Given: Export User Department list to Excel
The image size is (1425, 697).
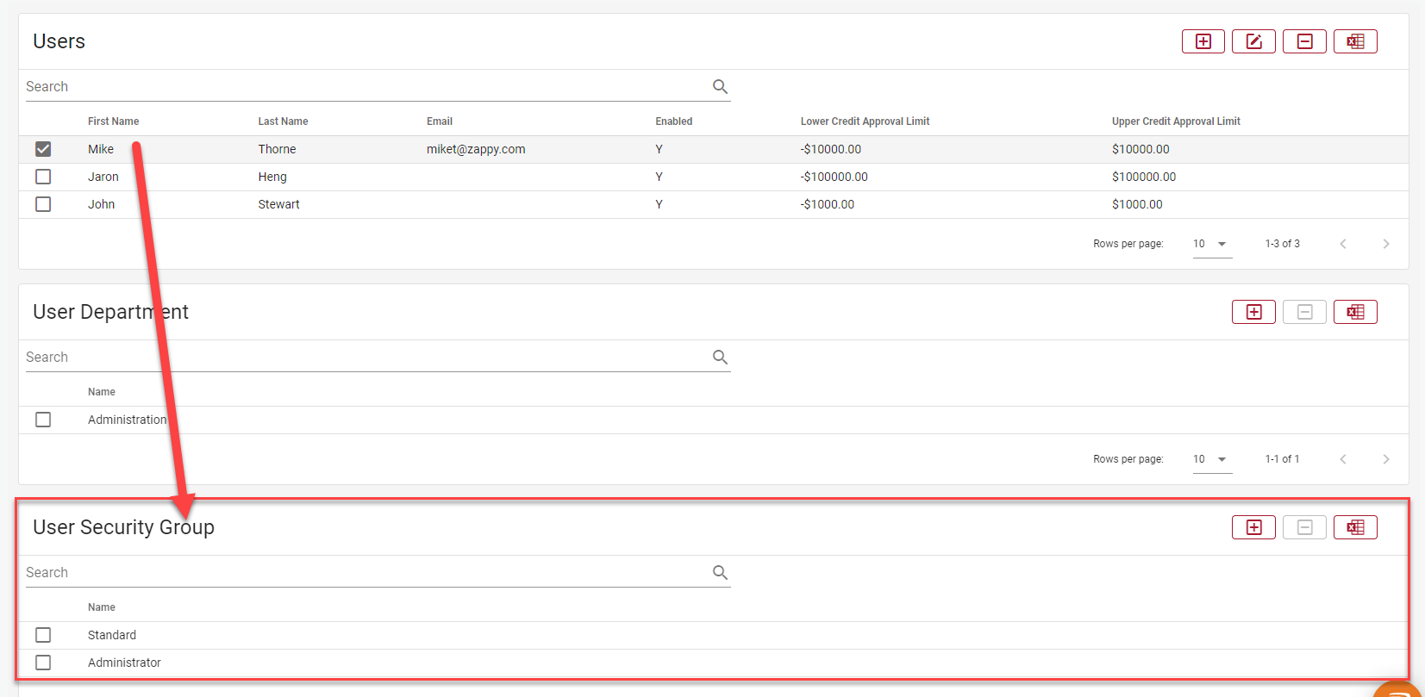Looking at the screenshot, I should coord(1355,312).
